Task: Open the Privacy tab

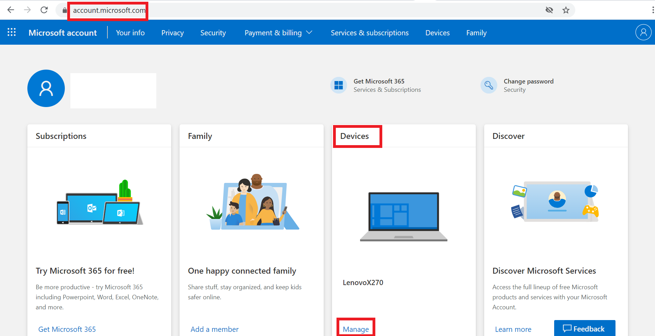Action: pyautogui.click(x=173, y=33)
